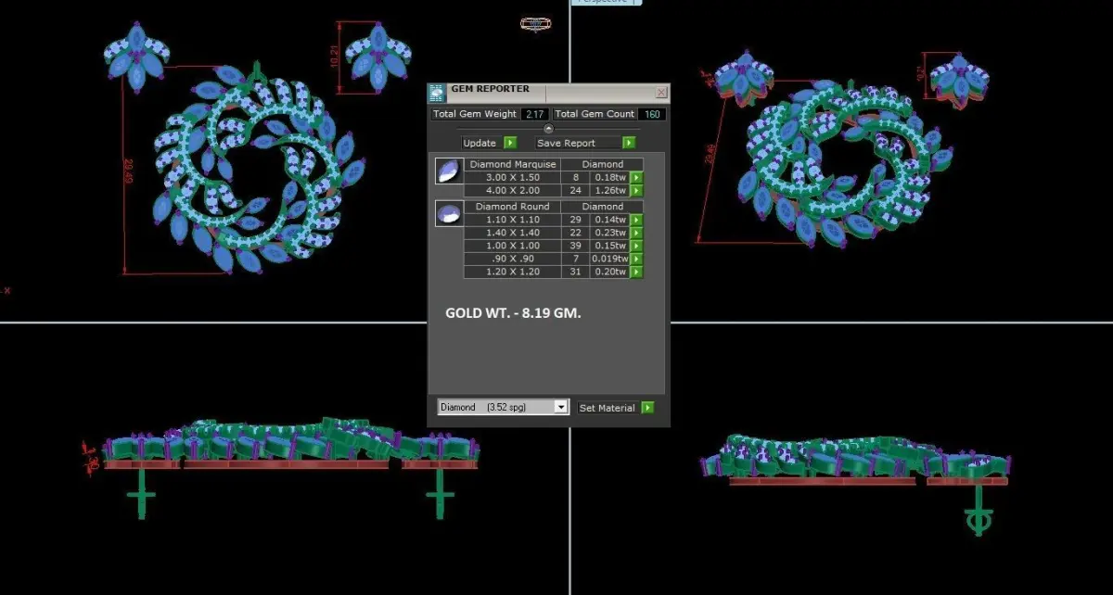This screenshot has height=595, width=1113.
Task: Click the Diamond Round gem thumbnail
Action: [449, 213]
